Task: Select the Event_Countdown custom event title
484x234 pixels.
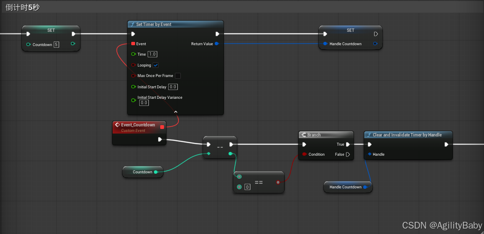Action: pyautogui.click(x=138, y=125)
